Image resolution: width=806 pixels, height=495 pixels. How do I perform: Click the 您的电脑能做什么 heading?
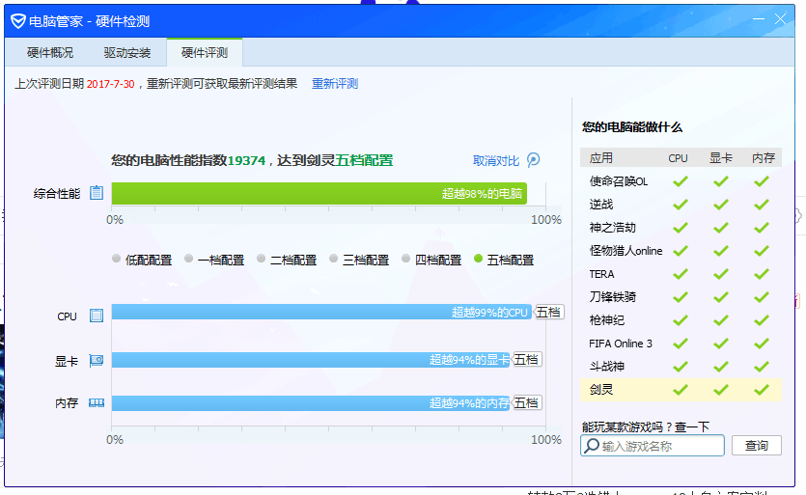[x=632, y=127]
